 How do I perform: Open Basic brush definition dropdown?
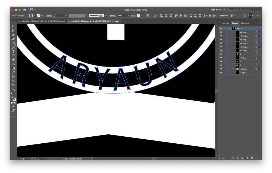(106, 16)
